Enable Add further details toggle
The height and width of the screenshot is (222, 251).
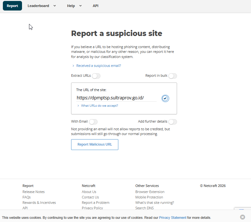pos(173,122)
